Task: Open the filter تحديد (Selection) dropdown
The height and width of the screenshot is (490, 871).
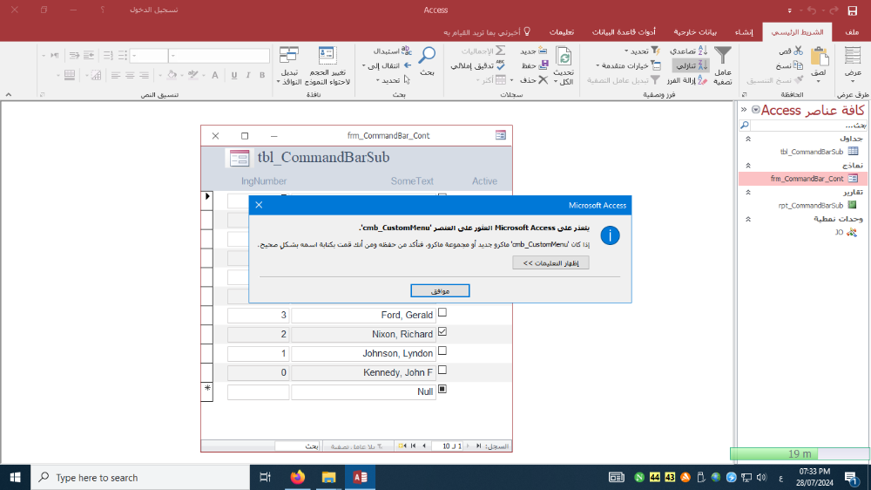Action: 642,51
